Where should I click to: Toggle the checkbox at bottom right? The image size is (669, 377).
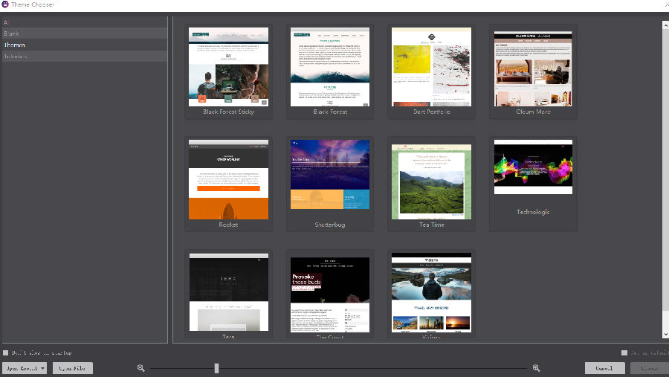(x=623, y=352)
